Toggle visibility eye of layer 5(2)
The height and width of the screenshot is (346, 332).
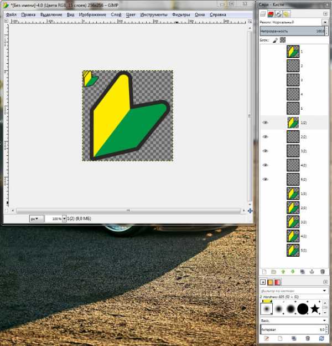coord(265,179)
